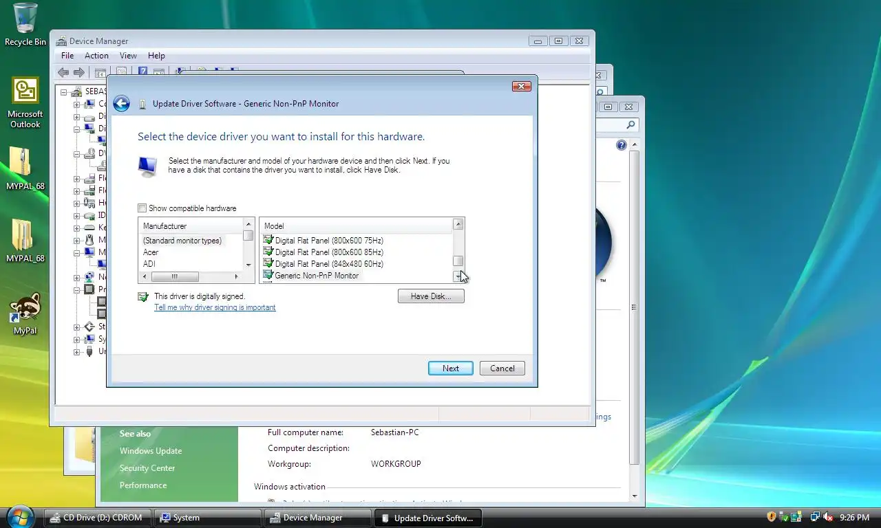Expand the Un... universal serial bus node
This screenshot has height=528, width=881.
tap(77, 351)
